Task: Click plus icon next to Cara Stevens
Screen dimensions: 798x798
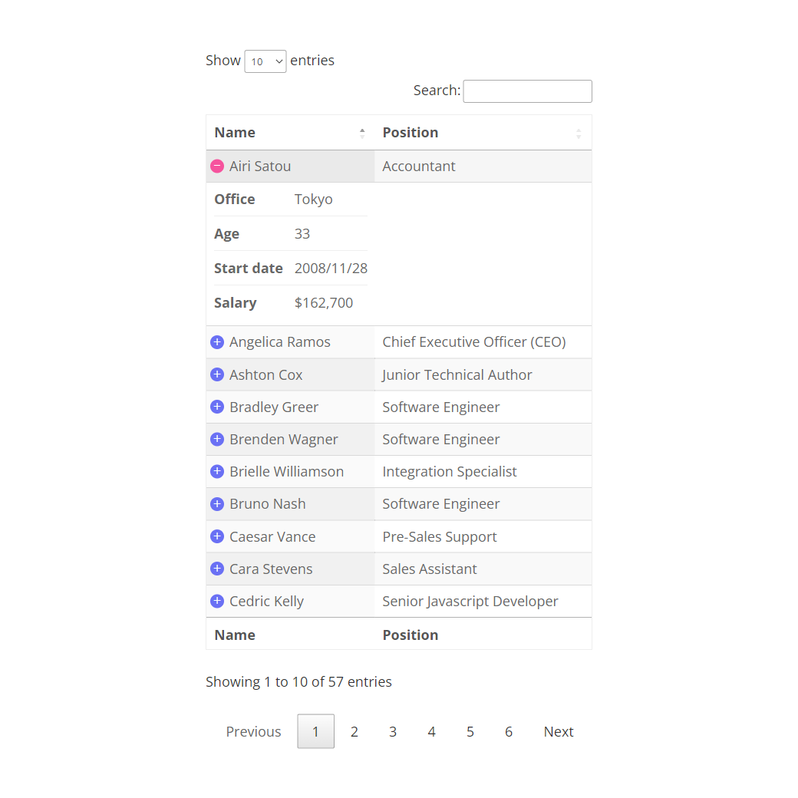Action: pos(217,569)
